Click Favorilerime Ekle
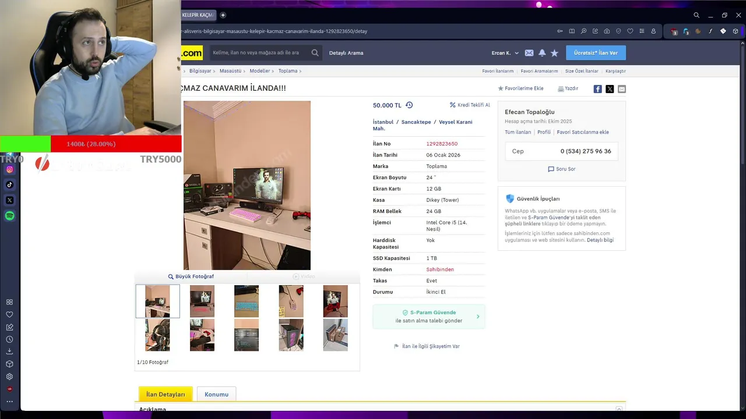The image size is (746, 419). 520,88
